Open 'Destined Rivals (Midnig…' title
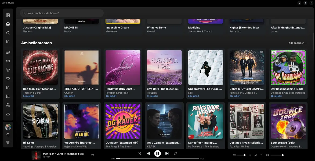Screen dimensions: 315x161 246,143
